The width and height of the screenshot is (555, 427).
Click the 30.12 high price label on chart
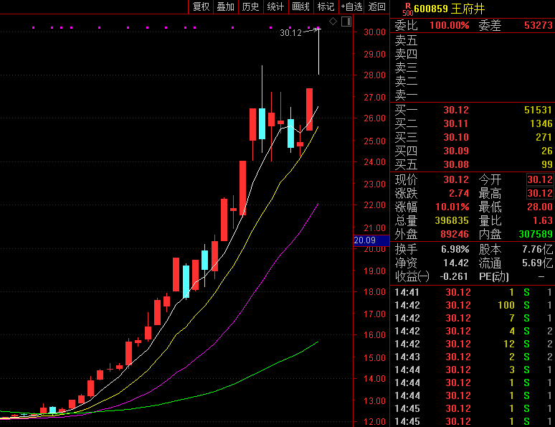click(290, 32)
